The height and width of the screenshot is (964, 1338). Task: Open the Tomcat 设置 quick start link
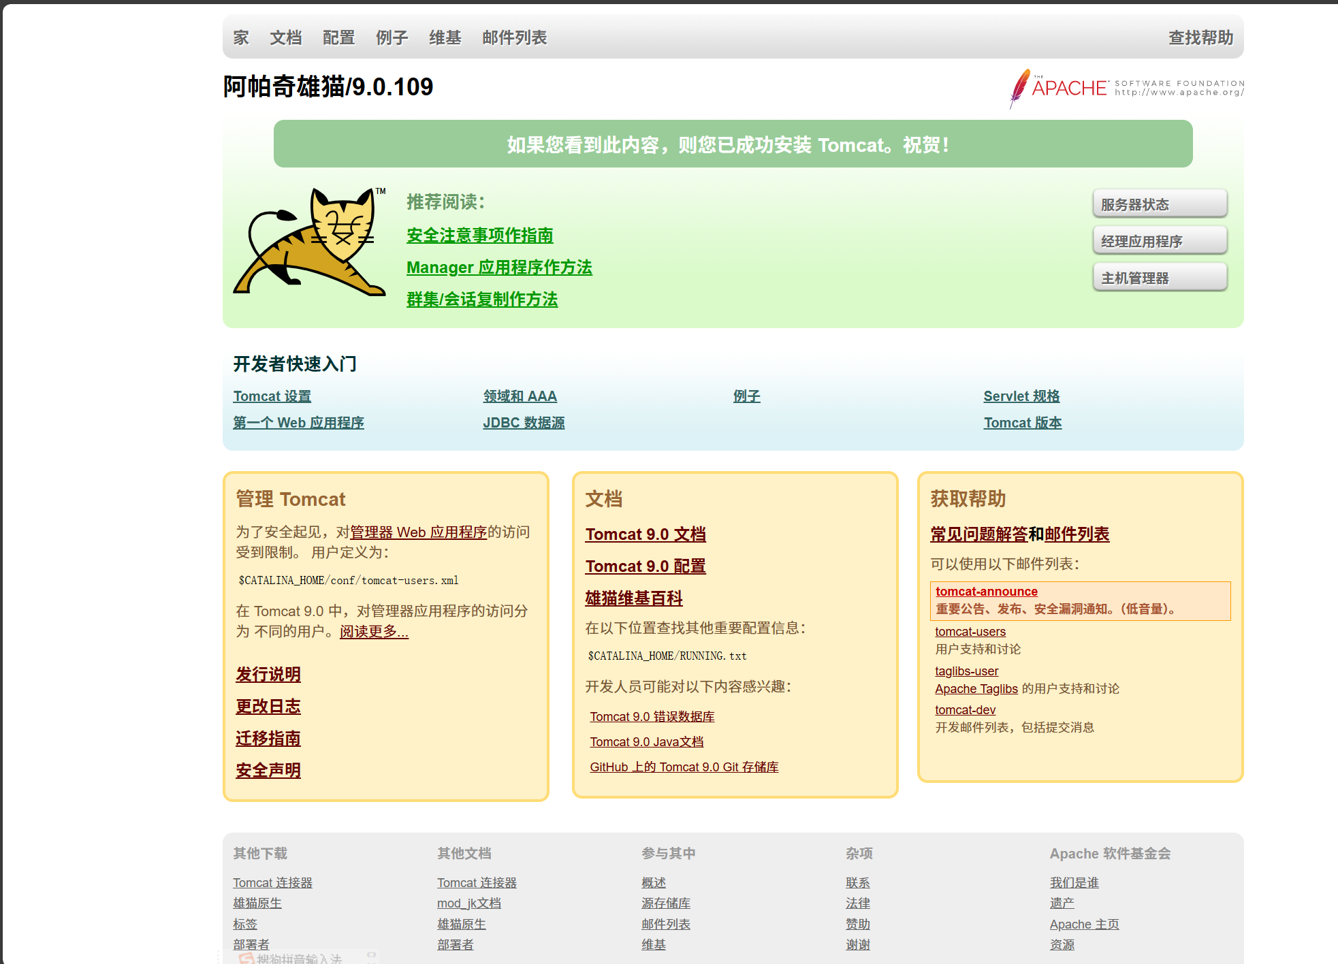coord(272,396)
